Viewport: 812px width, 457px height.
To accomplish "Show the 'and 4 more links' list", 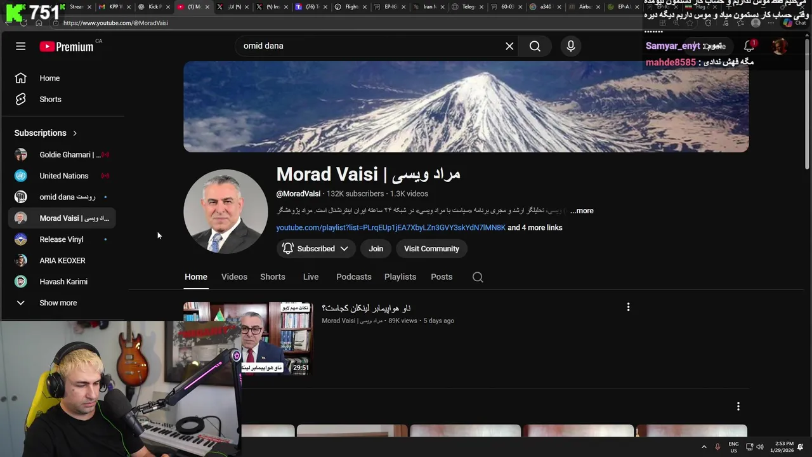I will coord(535,227).
